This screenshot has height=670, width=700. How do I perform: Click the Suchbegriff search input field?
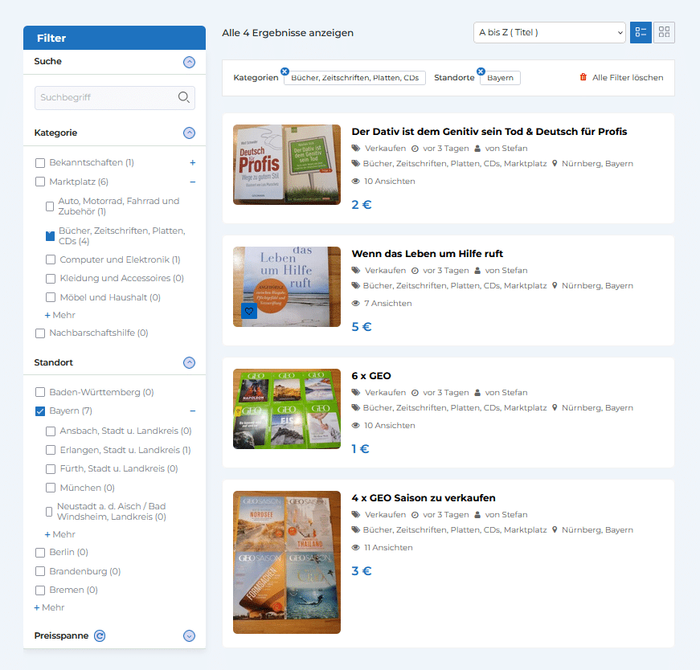[104, 98]
